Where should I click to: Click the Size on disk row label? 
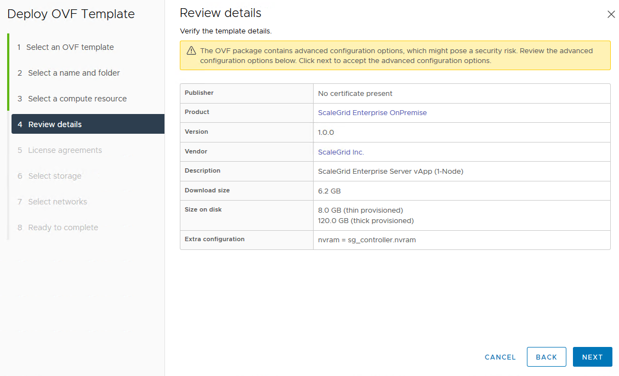tap(203, 209)
